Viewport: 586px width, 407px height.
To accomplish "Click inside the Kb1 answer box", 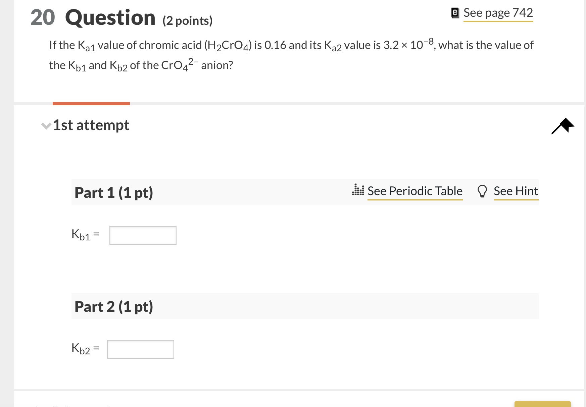I will (143, 235).
